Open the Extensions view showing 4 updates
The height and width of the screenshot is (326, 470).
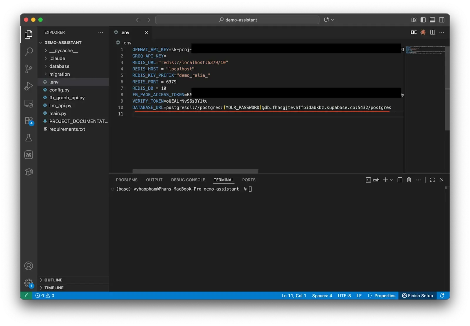(x=28, y=120)
